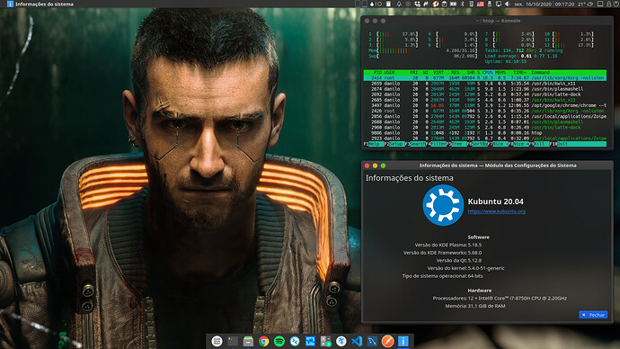Open the clipboard tray icon in the top panel
Image resolution: width=620 pixels, height=349 pixels.
(388, 4)
